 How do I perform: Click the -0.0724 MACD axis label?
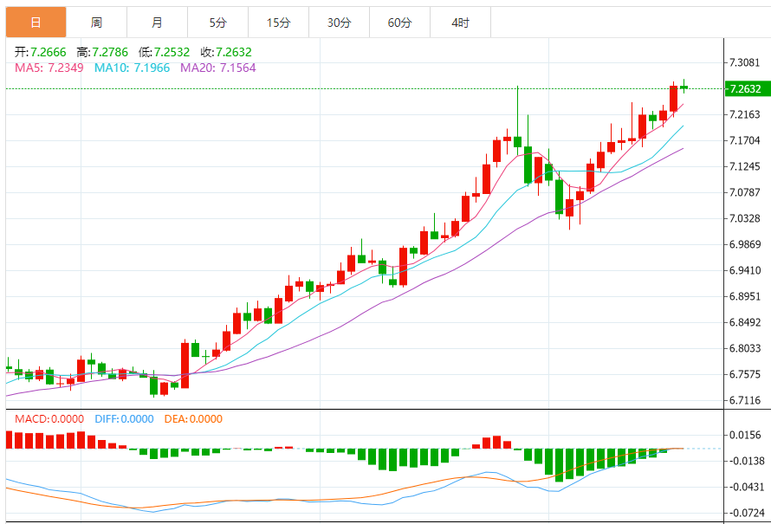pos(747,513)
